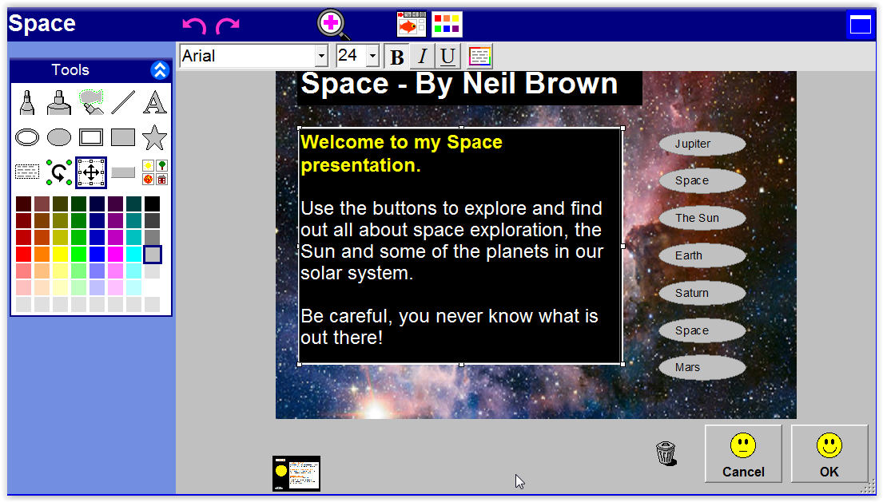Click the yellow Welcome to my Space heading
883x502 pixels.
[x=401, y=153]
